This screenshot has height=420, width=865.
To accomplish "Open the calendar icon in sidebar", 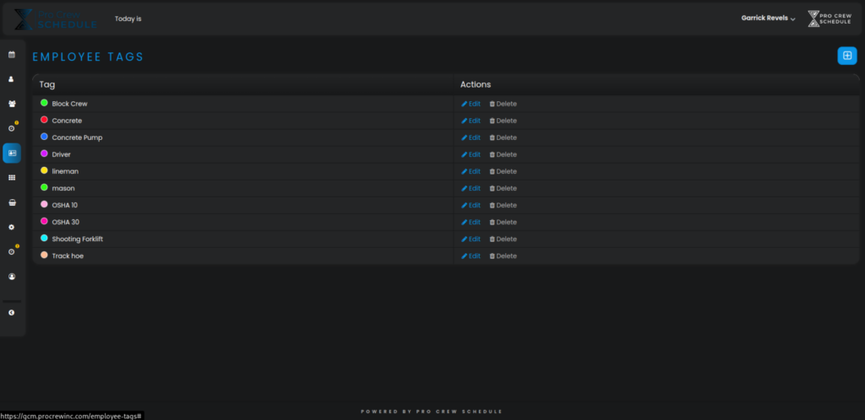I will point(12,55).
